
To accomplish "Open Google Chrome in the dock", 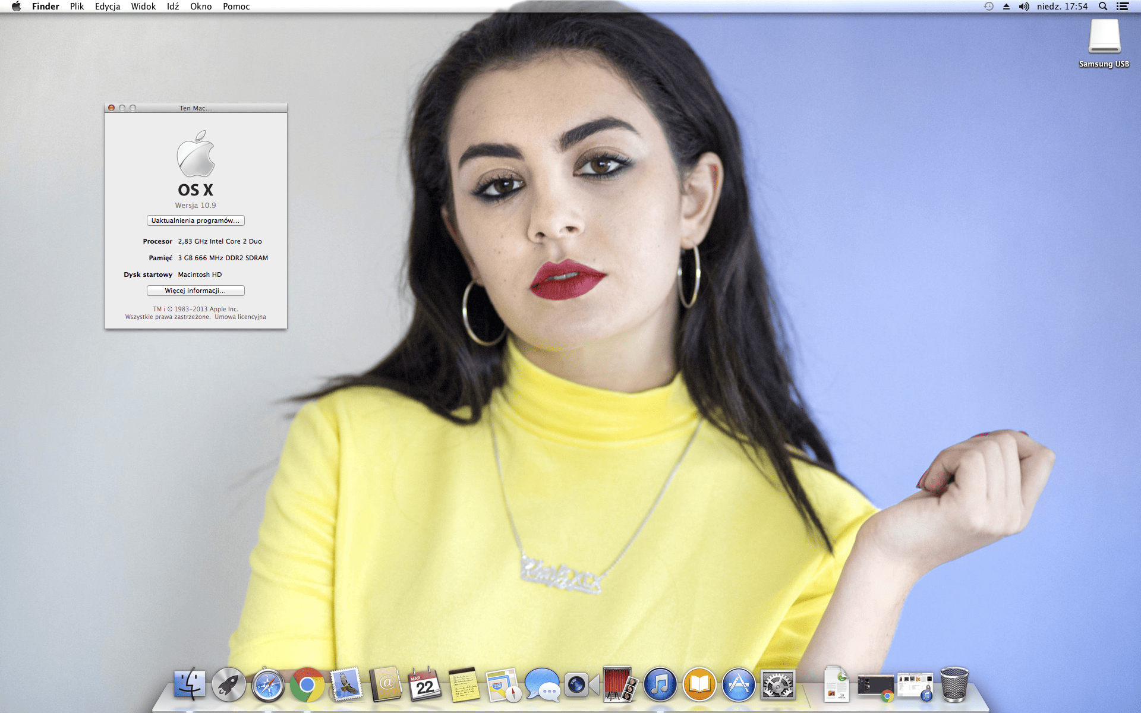I will pyautogui.click(x=307, y=684).
